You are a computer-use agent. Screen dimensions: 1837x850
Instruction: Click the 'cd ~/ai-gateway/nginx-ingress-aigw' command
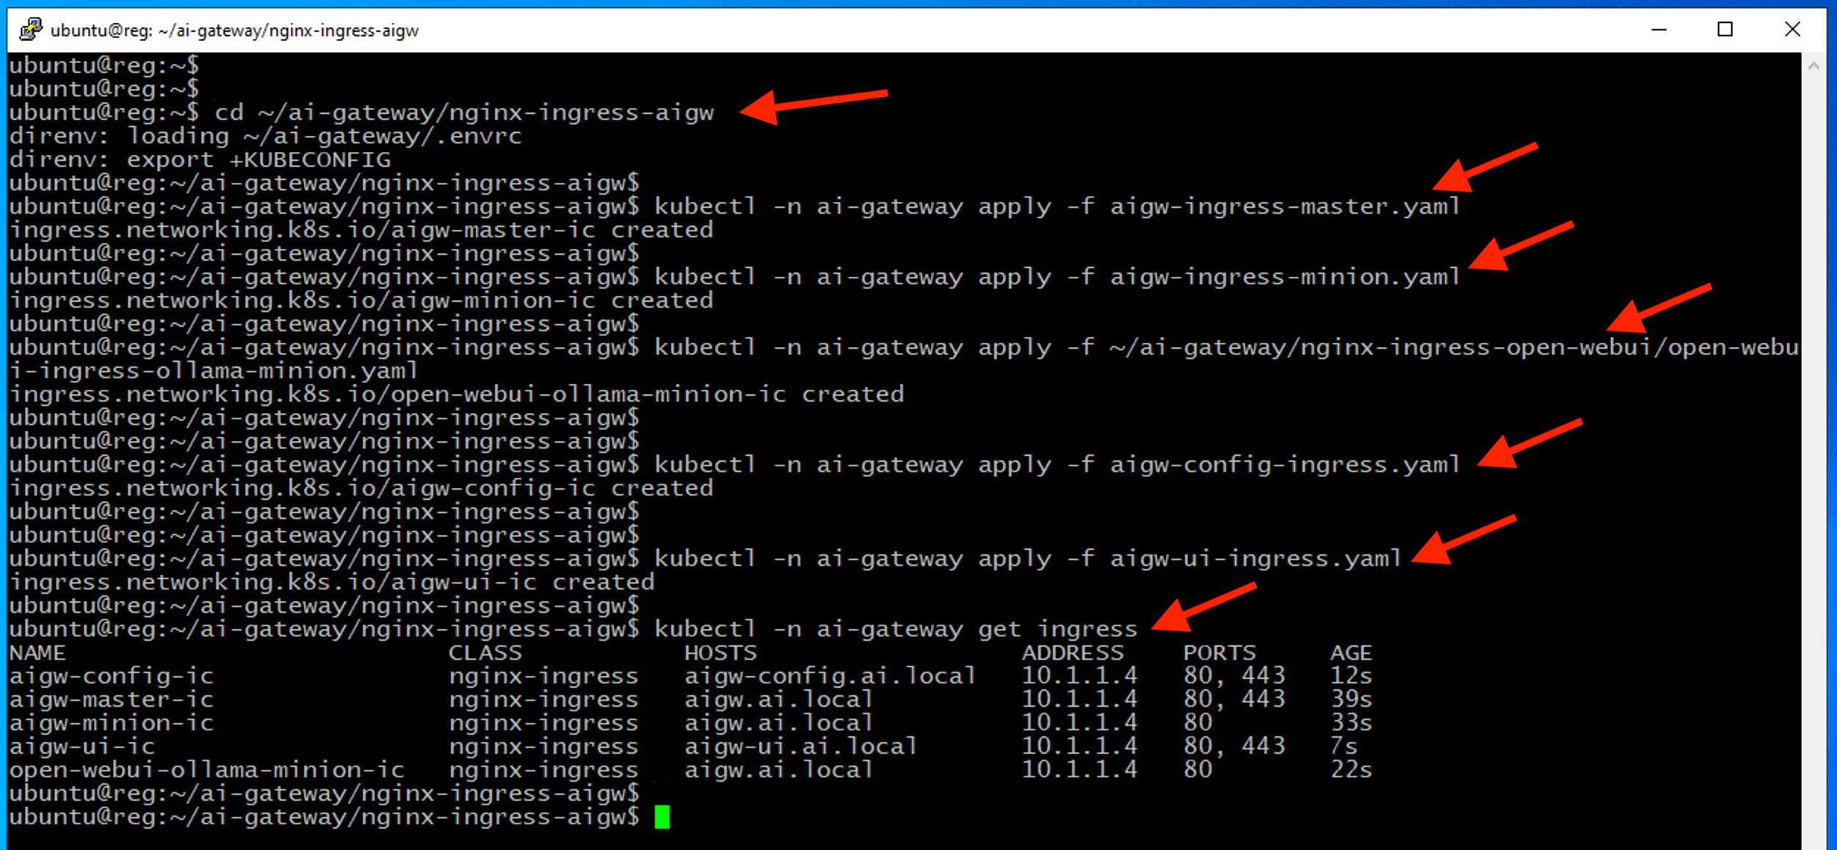pyautogui.click(x=464, y=112)
